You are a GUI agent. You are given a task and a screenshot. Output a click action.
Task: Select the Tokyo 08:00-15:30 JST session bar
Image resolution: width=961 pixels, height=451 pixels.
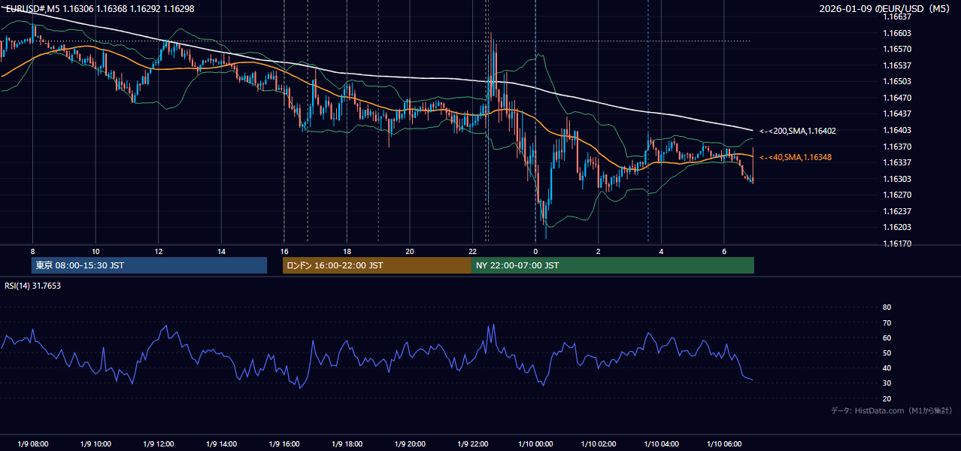[x=149, y=265]
